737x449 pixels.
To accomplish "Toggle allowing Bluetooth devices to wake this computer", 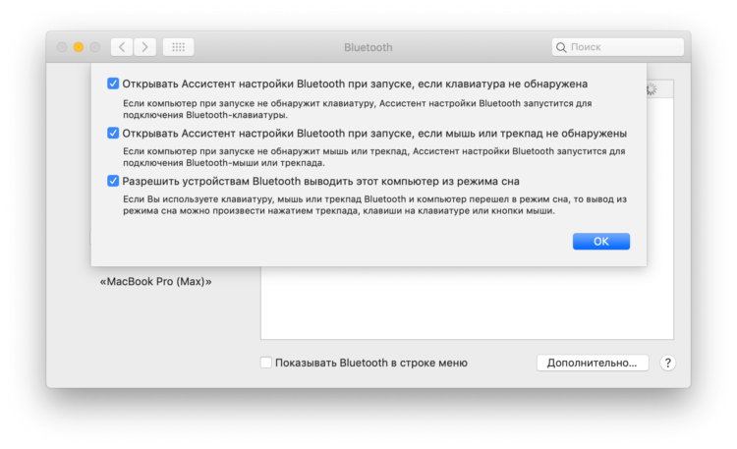I will pyautogui.click(x=113, y=181).
